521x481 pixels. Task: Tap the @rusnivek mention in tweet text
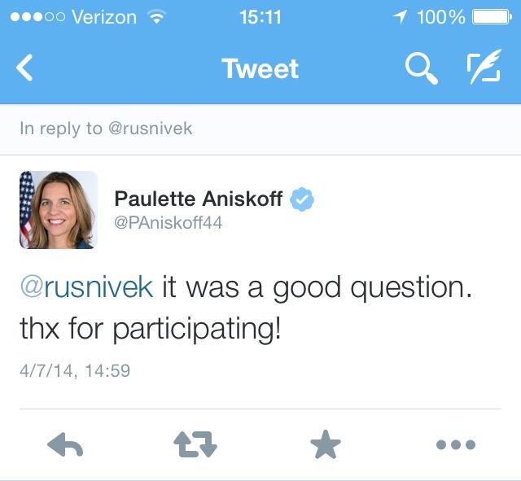click(x=85, y=287)
